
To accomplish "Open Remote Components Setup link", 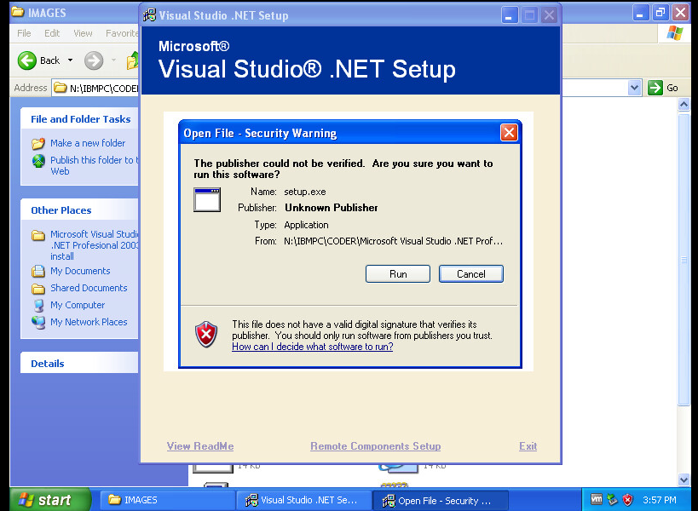I will [375, 446].
